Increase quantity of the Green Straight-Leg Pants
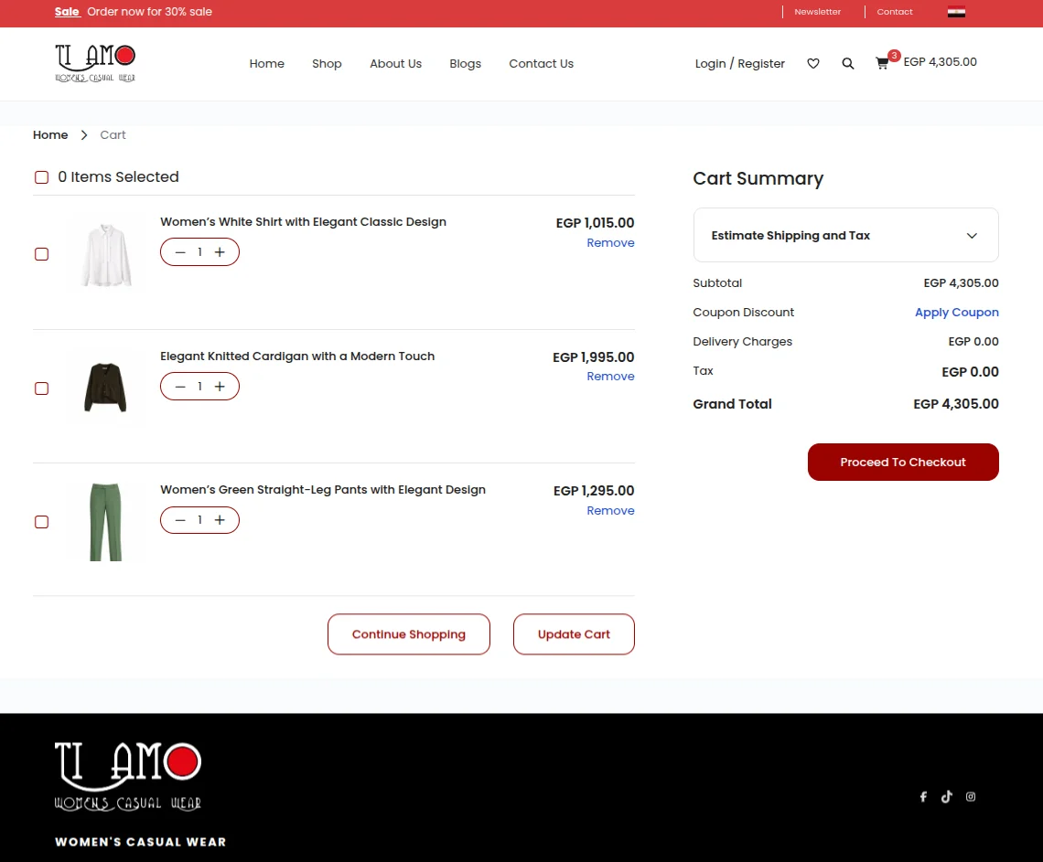The image size is (1043, 862). click(x=220, y=519)
